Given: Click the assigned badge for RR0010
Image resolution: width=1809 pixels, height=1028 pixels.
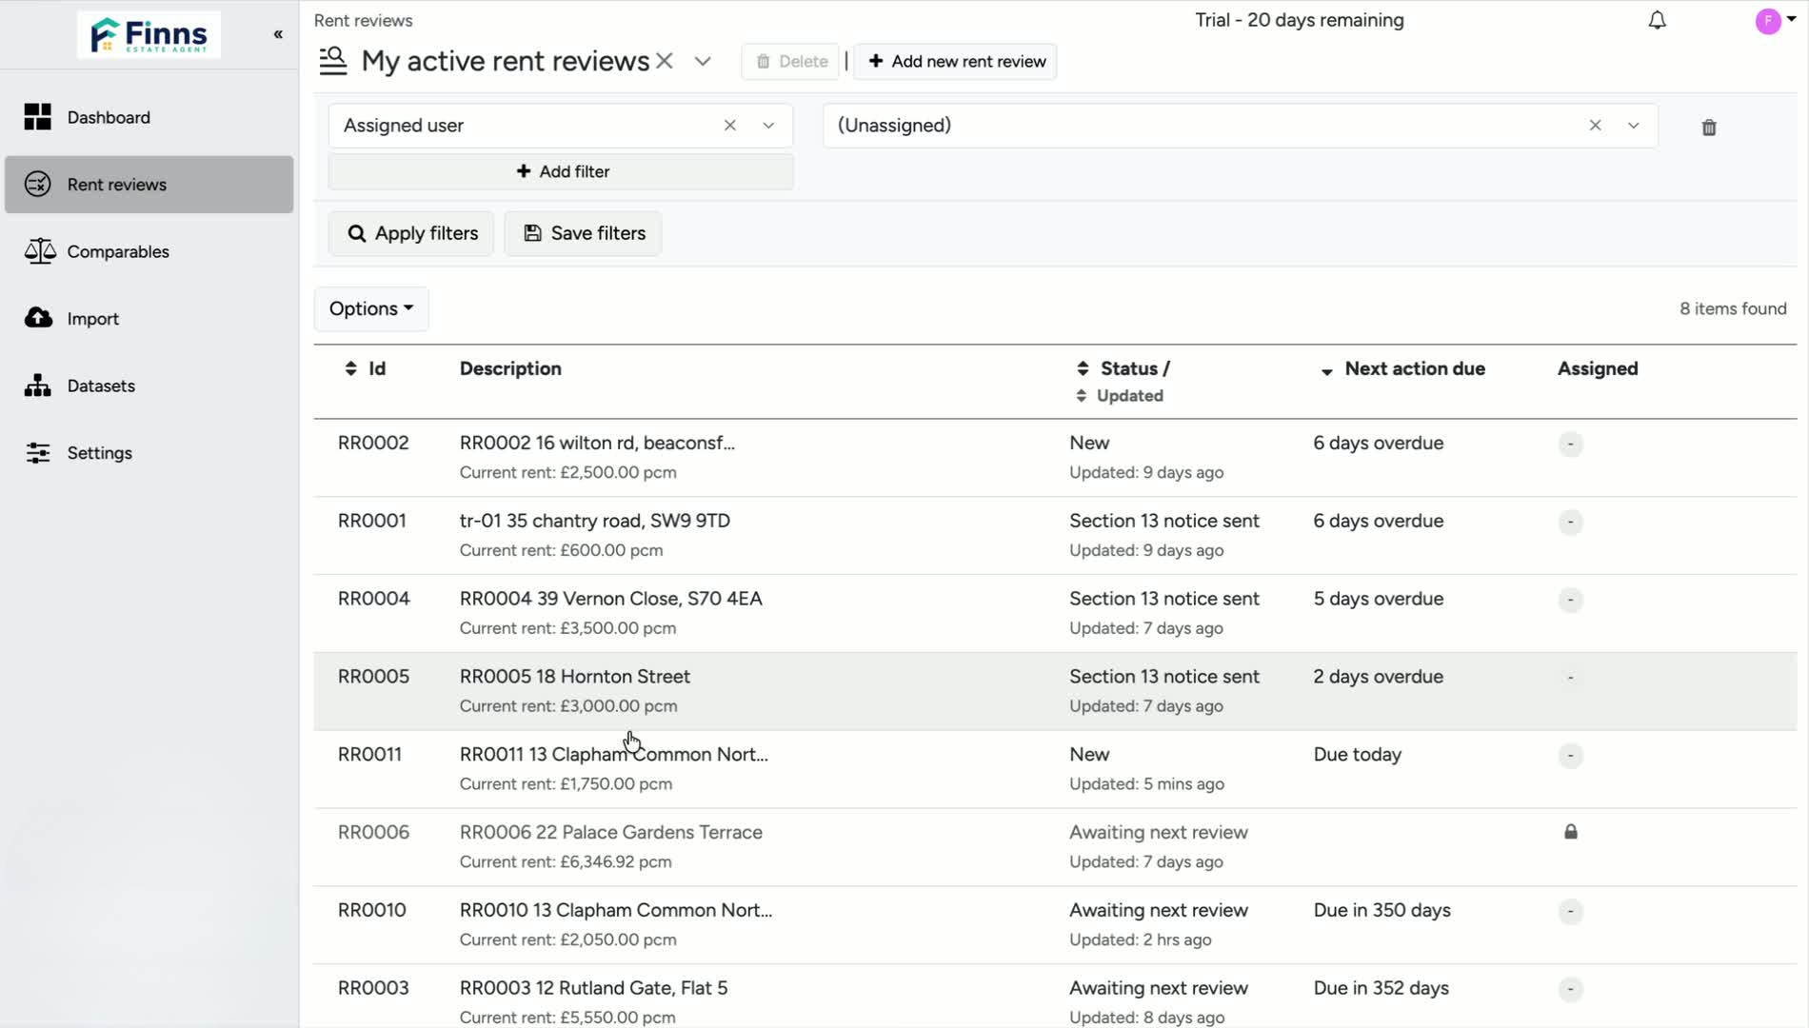Looking at the screenshot, I should pos(1571,911).
